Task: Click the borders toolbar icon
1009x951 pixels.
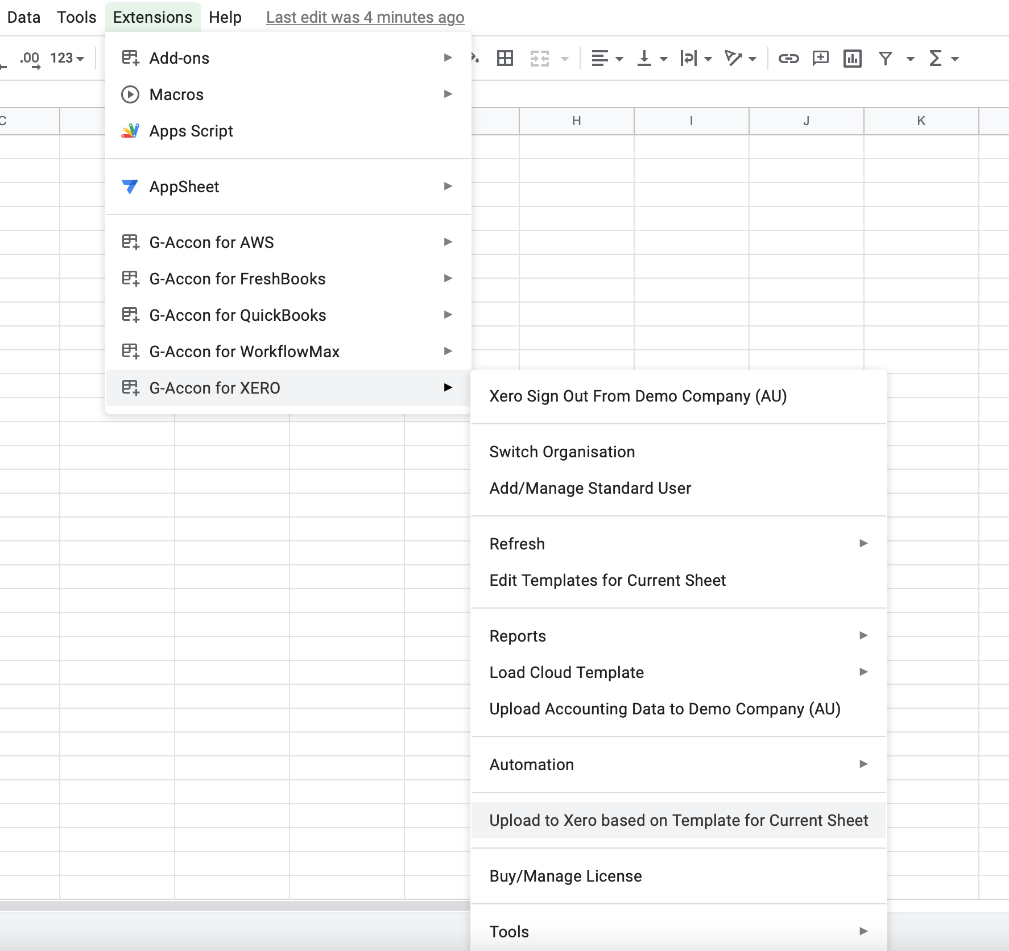Action: click(x=505, y=58)
